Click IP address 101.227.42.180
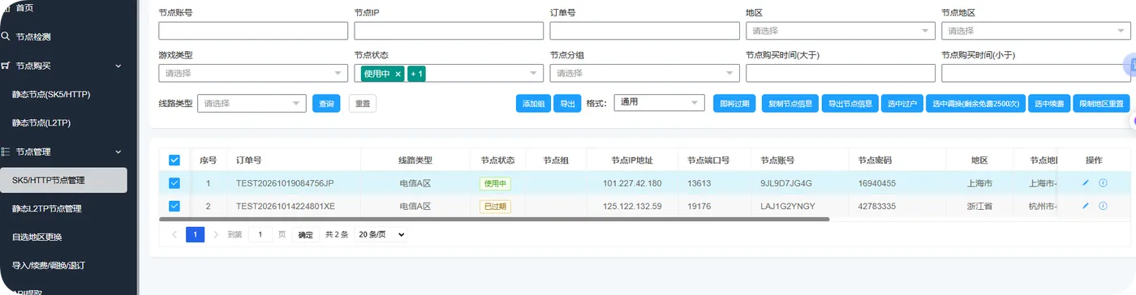The width and height of the screenshot is (1136, 295). tap(632, 183)
